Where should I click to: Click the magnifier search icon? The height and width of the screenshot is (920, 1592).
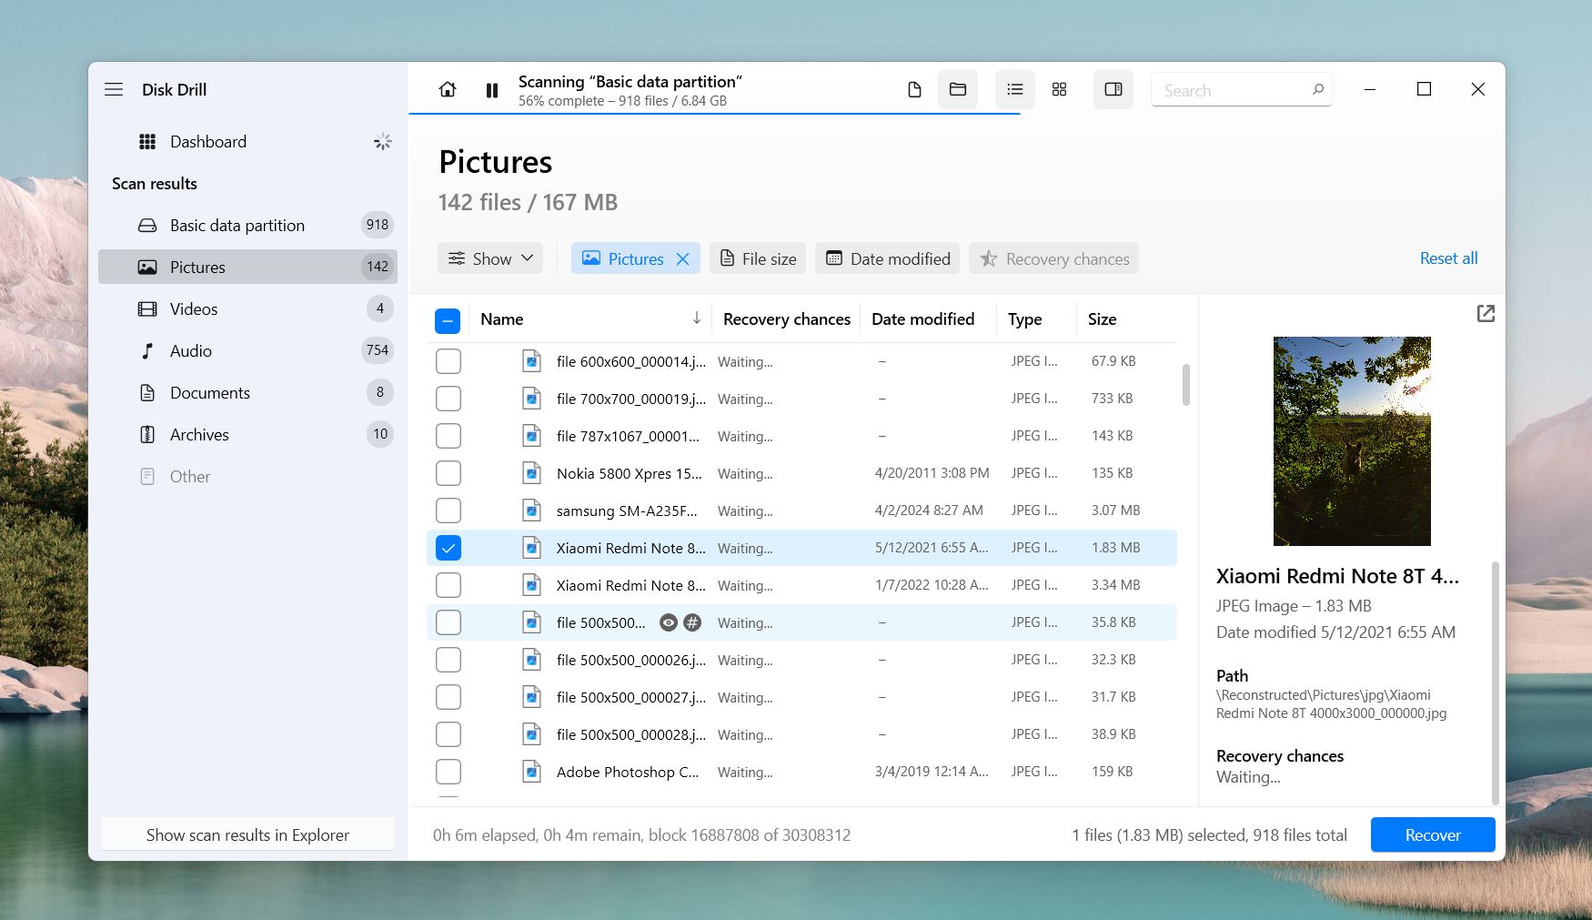coord(1317,89)
